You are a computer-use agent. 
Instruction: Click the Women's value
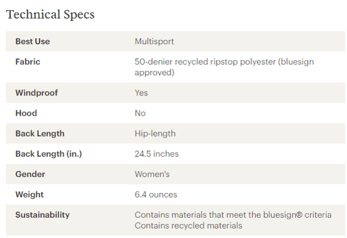pos(152,174)
